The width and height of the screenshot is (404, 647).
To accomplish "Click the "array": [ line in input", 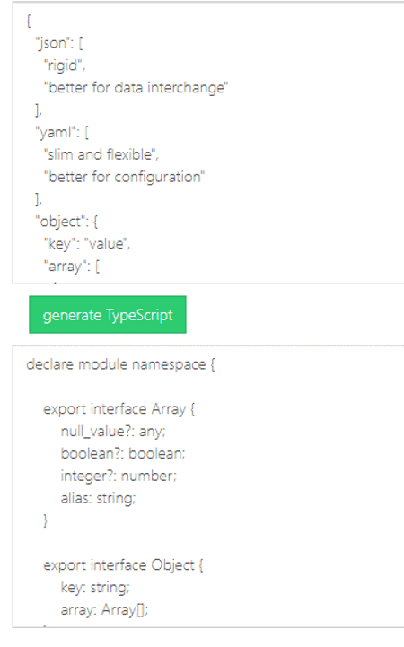I will tap(72, 267).
